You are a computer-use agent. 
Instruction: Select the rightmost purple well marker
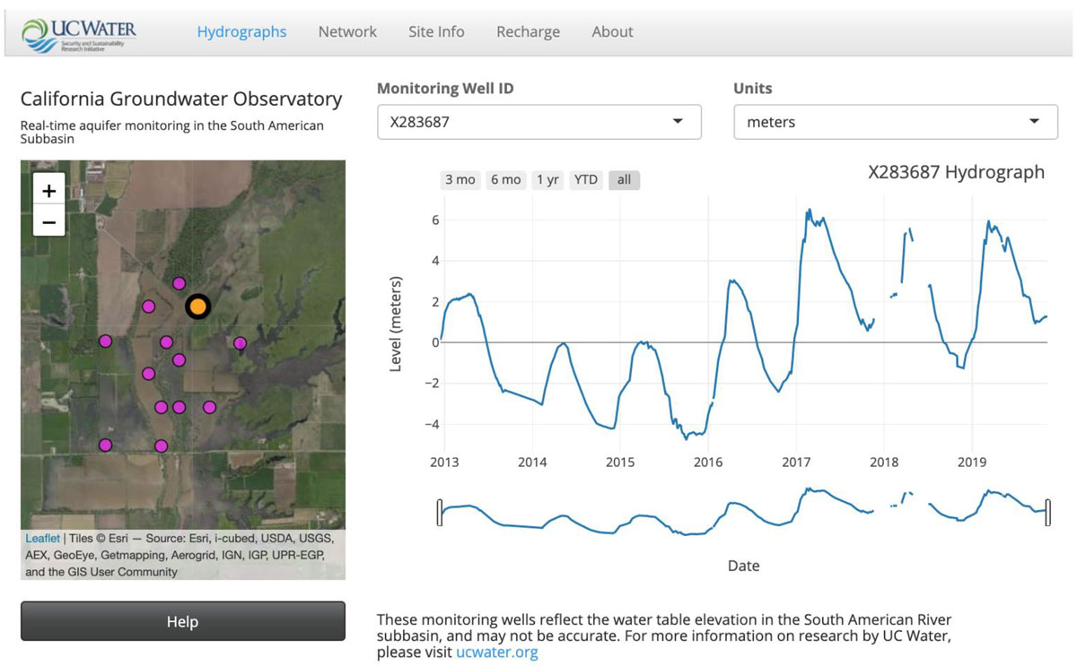pyautogui.click(x=240, y=342)
